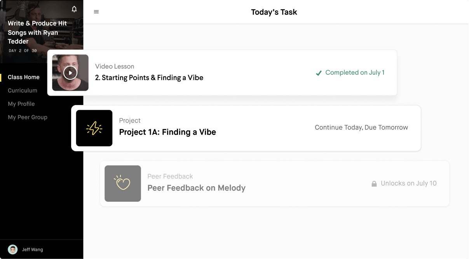Click the heart icon on Peer Feedback card
The width and height of the screenshot is (469, 259).
click(122, 184)
